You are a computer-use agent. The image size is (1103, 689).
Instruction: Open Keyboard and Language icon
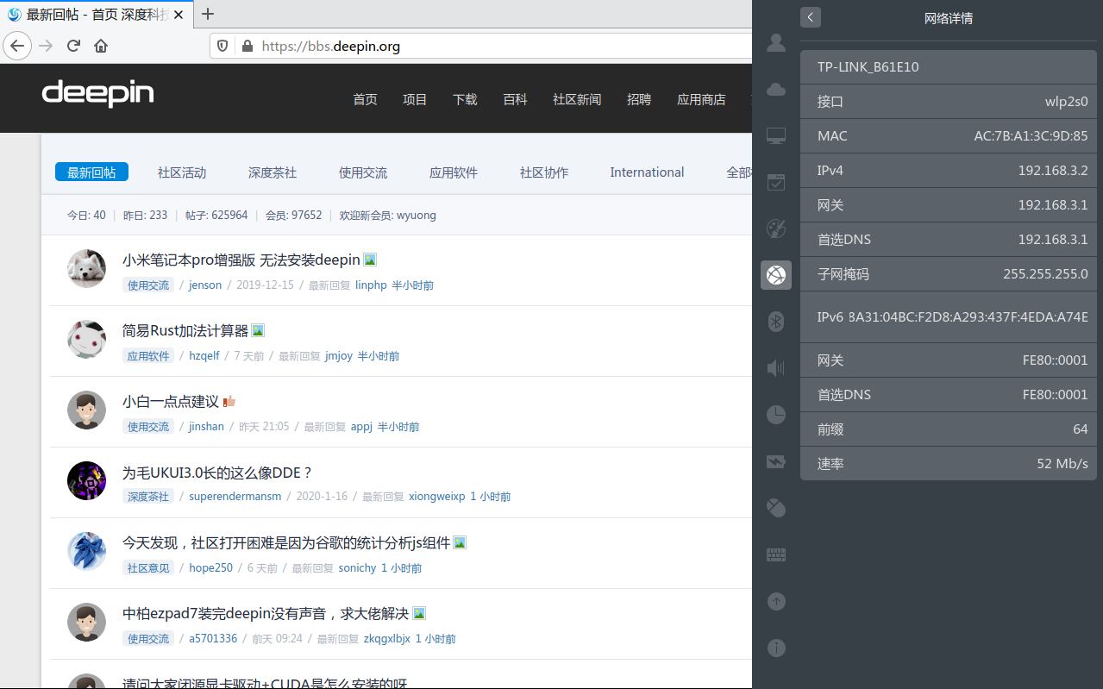pos(776,554)
